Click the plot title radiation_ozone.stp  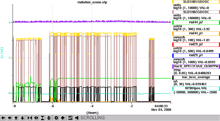tap(92, 2)
